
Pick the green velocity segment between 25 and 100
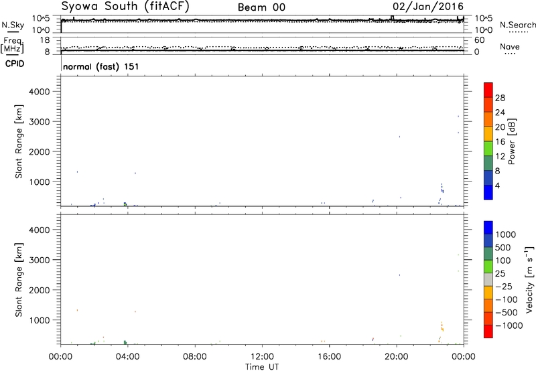(x=488, y=267)
